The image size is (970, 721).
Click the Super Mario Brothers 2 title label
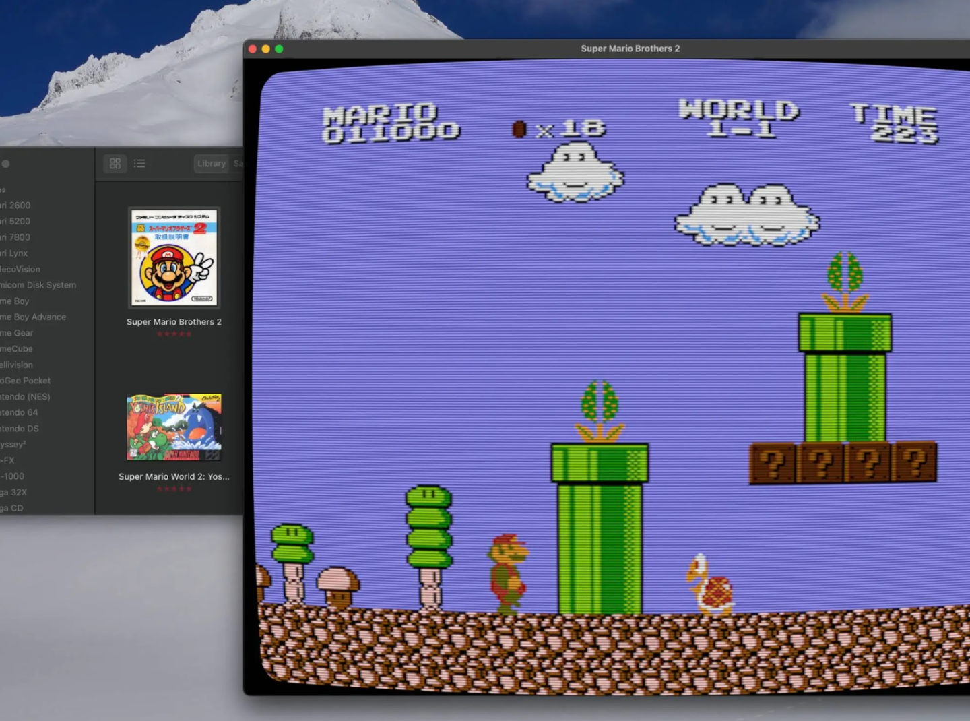pos(174,322)
